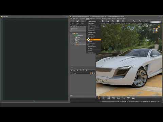The image size is (163, 122).
Task: Toggle Backplate in the top toolbar
Action: tap(118, 22)
